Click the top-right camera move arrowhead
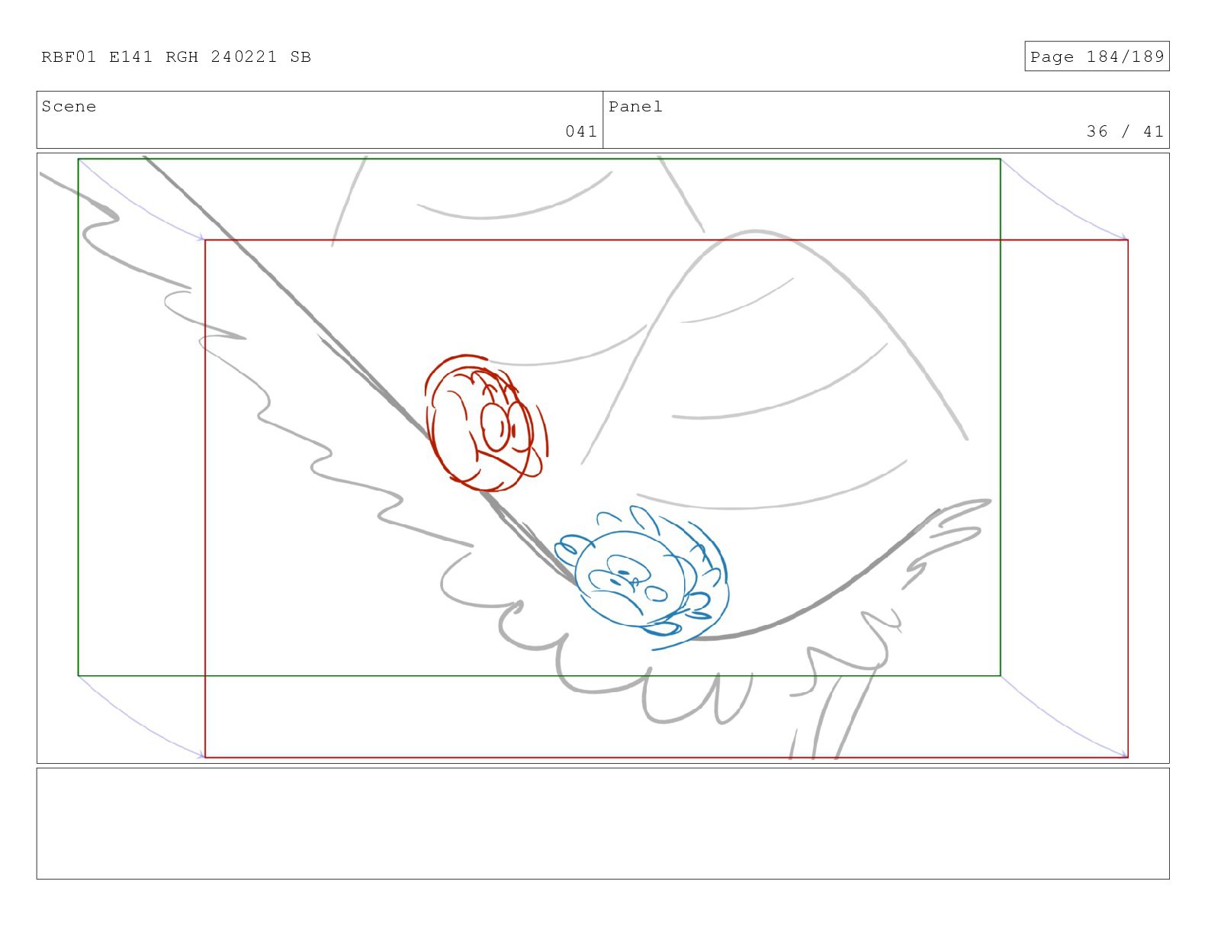Viewport: 1208px width, 934px height. [1124, 238]
